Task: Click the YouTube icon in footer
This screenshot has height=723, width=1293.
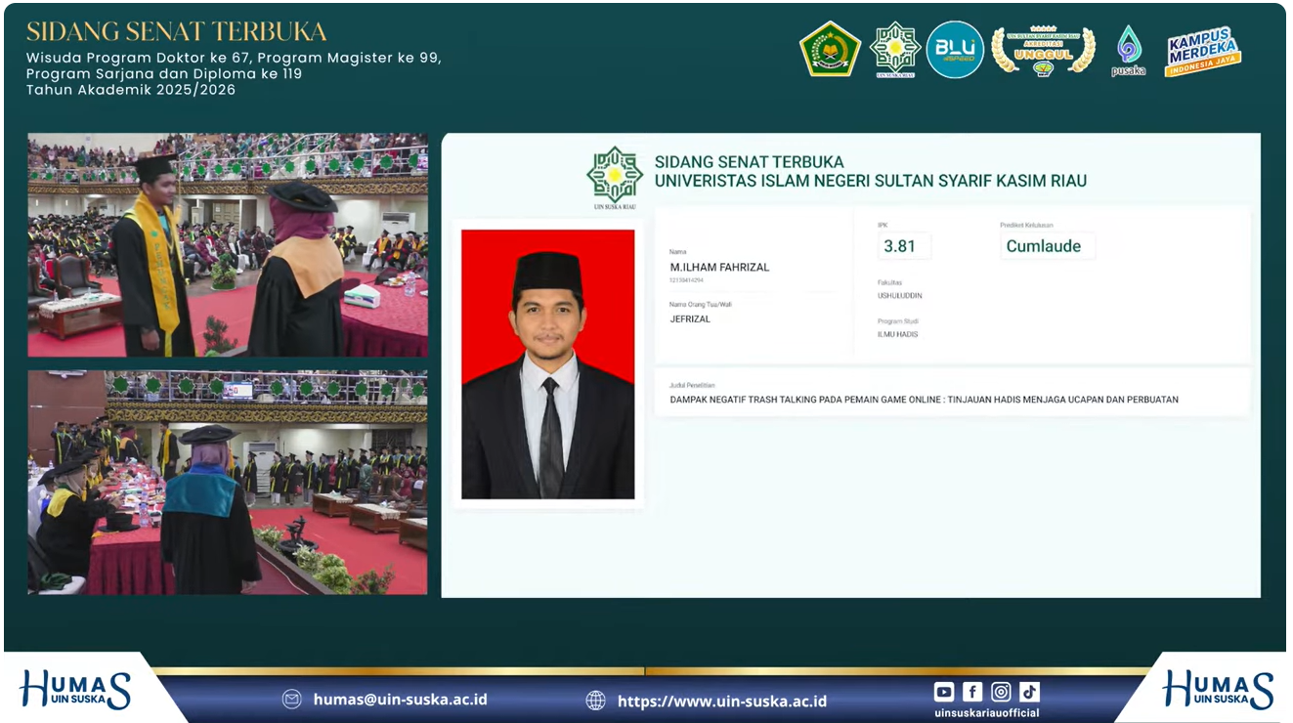Action: 944,692
